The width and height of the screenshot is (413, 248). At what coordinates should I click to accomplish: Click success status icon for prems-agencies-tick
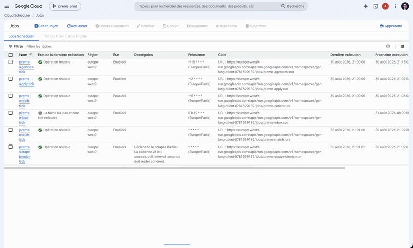[40, 62]
